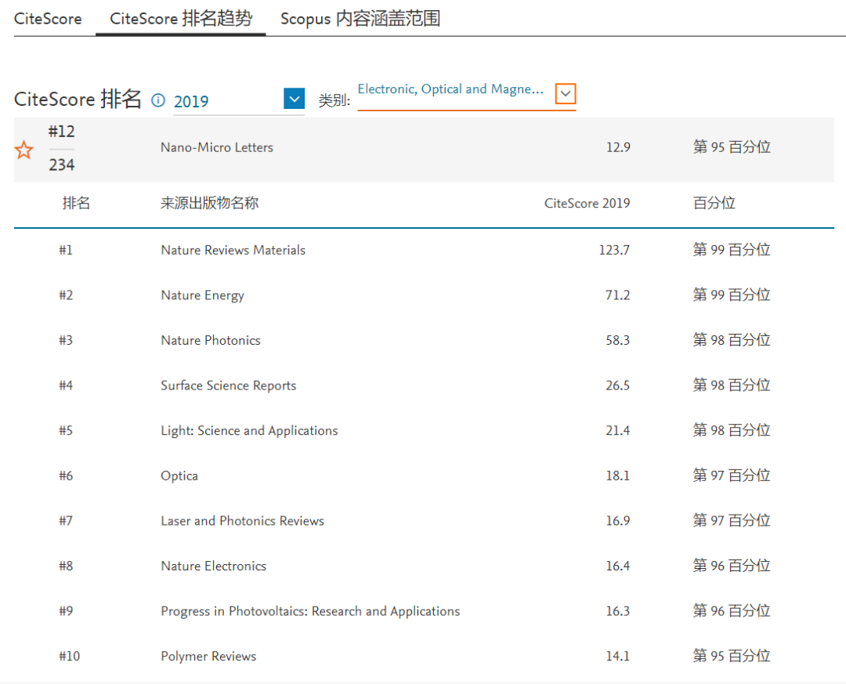Click the Nature Photonics source title

[x=211, y=340]
